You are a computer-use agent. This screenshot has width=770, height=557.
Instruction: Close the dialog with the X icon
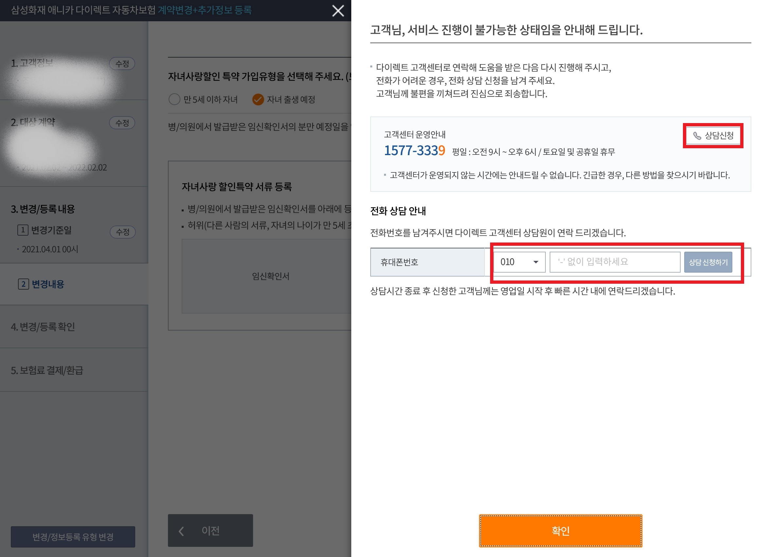(338, 11)
